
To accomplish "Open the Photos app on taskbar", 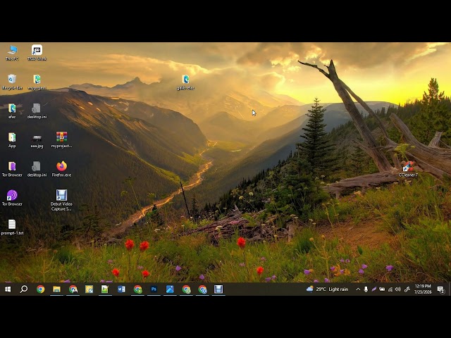I will click(170, 289).
